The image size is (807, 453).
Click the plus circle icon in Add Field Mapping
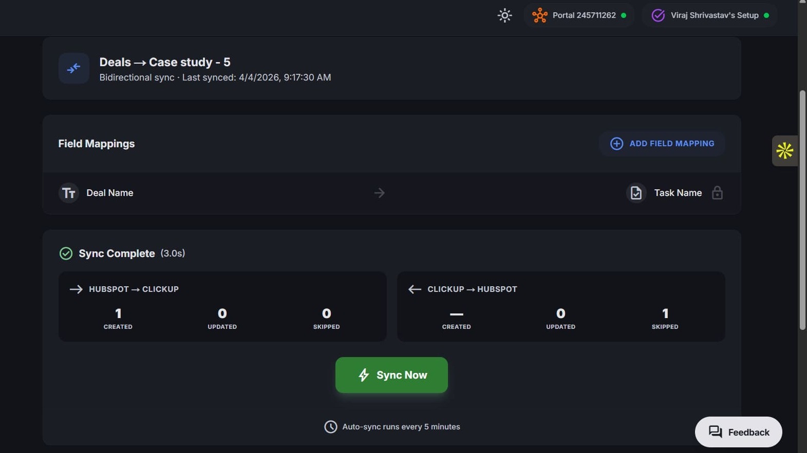coord(616,144)
